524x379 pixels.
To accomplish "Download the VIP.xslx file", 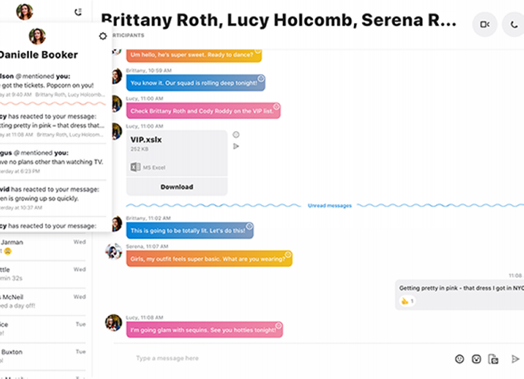I will 177,187.
